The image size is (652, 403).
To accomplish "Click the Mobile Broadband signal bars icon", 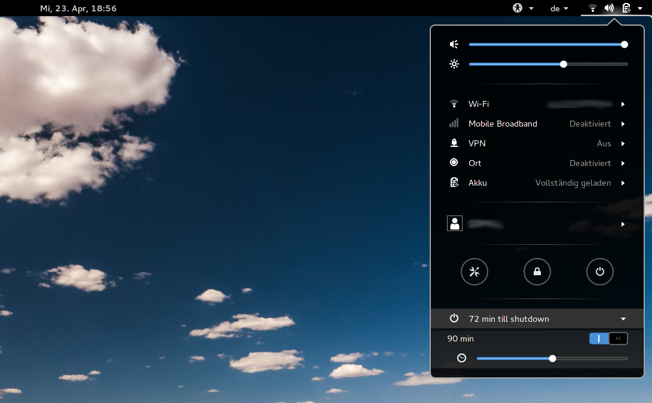I will coord(454,123).
